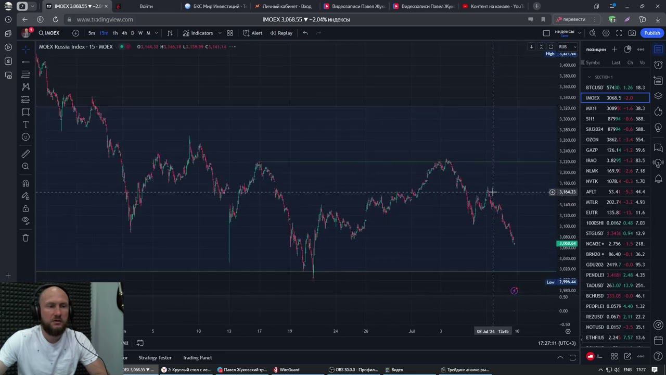This screenshot has height=375, width=666.
Task: Toggle magnet mode for drawings
Action: click(x=25, y=183)
